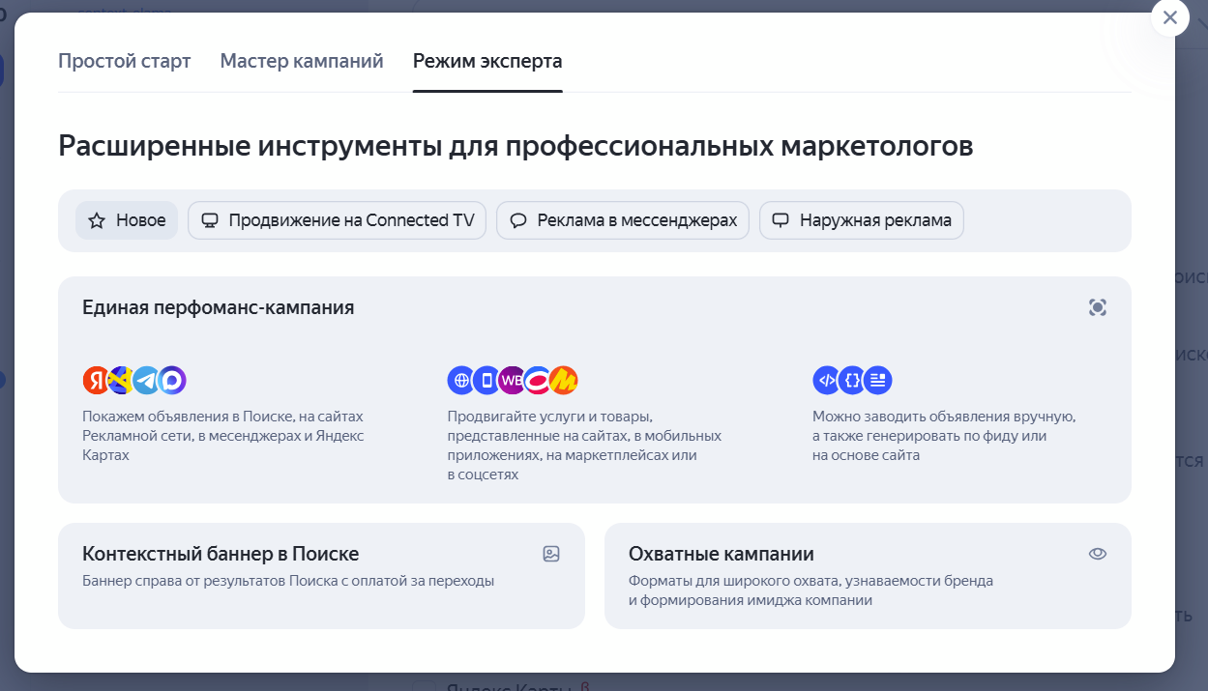
Task: Click 'Баннер справа от результатов Поиска' description
Action: coord(288,581)
